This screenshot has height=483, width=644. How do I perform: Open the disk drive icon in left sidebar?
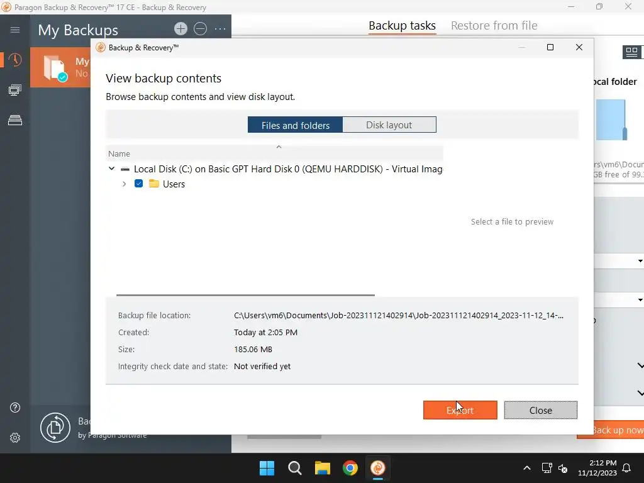(15, 120)
